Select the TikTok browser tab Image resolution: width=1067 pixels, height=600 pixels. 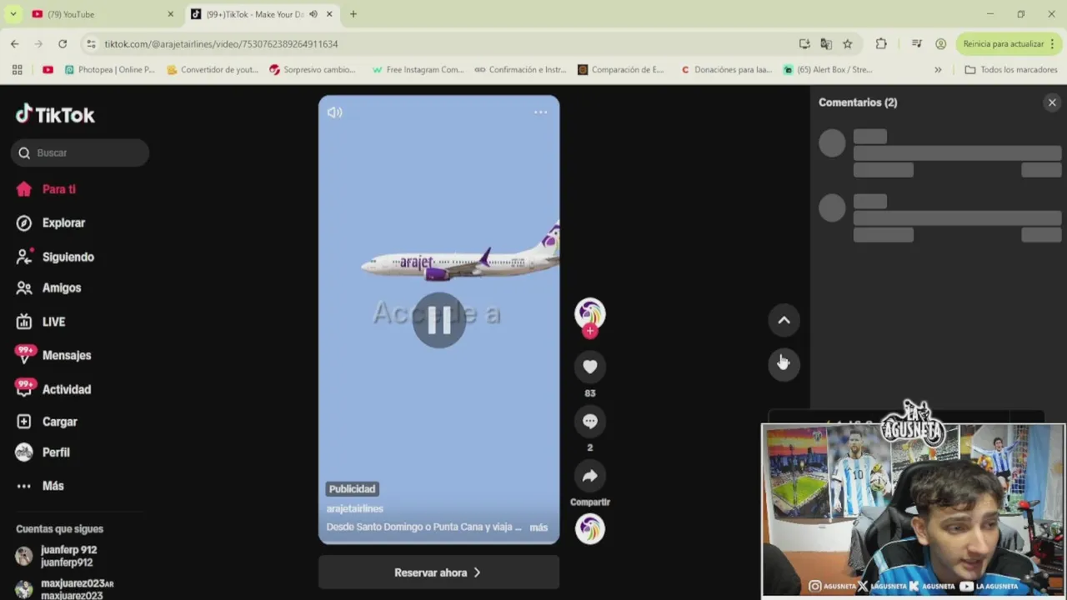[x=260, y=14]
